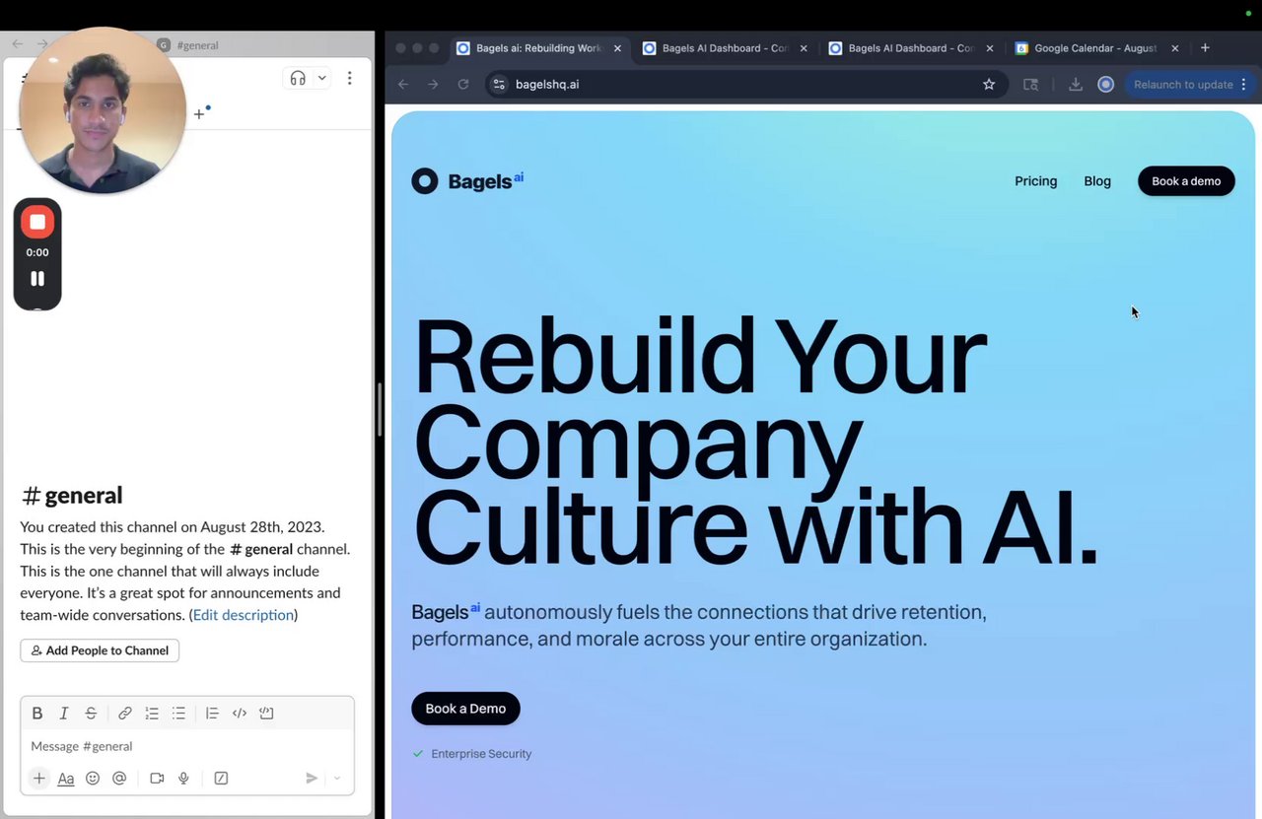Start a huddle with headphones icon
This screenshot has width=1262, height=819.
coord(298,78)
